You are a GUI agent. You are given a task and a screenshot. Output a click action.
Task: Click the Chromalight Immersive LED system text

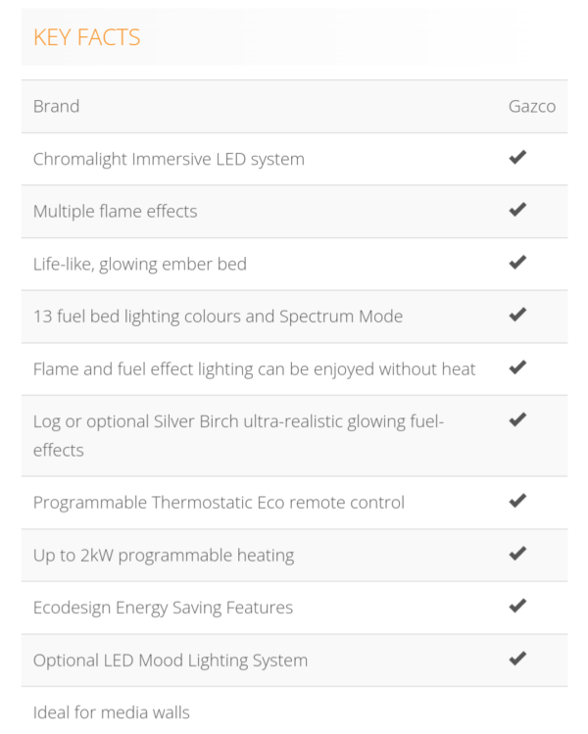169,160
